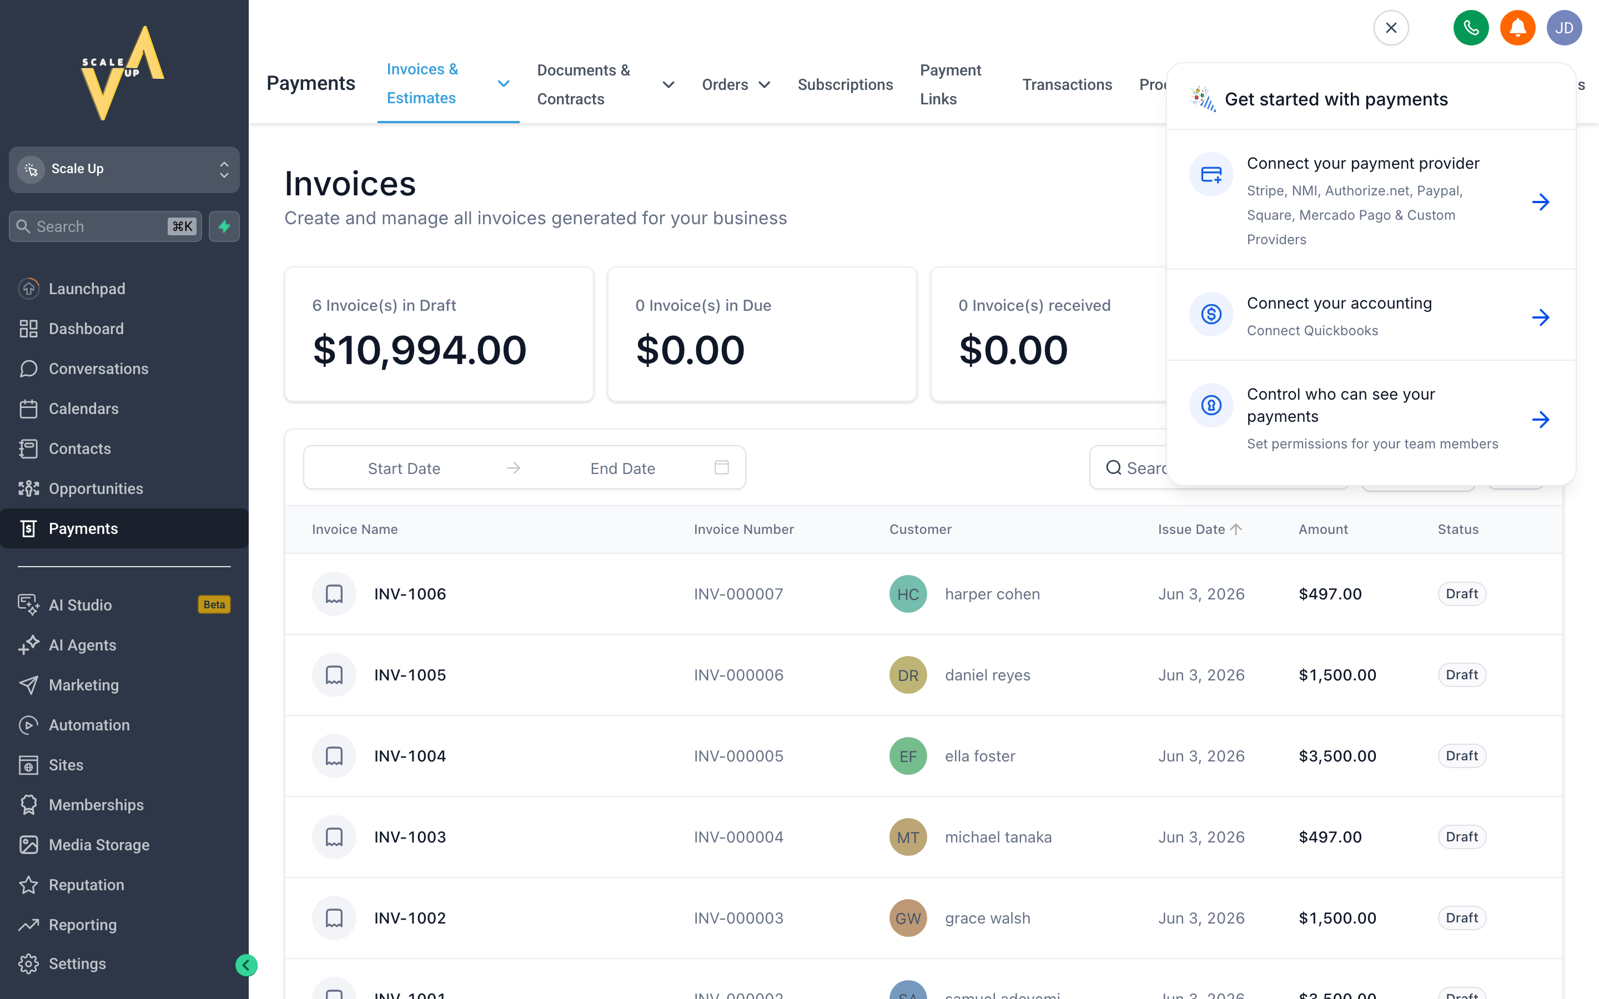Click the Scale Up logo

click(124, 73)
